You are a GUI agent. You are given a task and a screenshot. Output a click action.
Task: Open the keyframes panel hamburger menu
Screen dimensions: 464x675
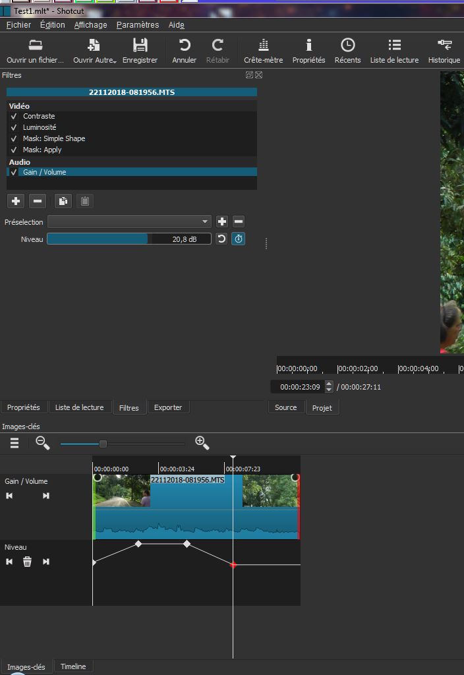pos(14,444)
